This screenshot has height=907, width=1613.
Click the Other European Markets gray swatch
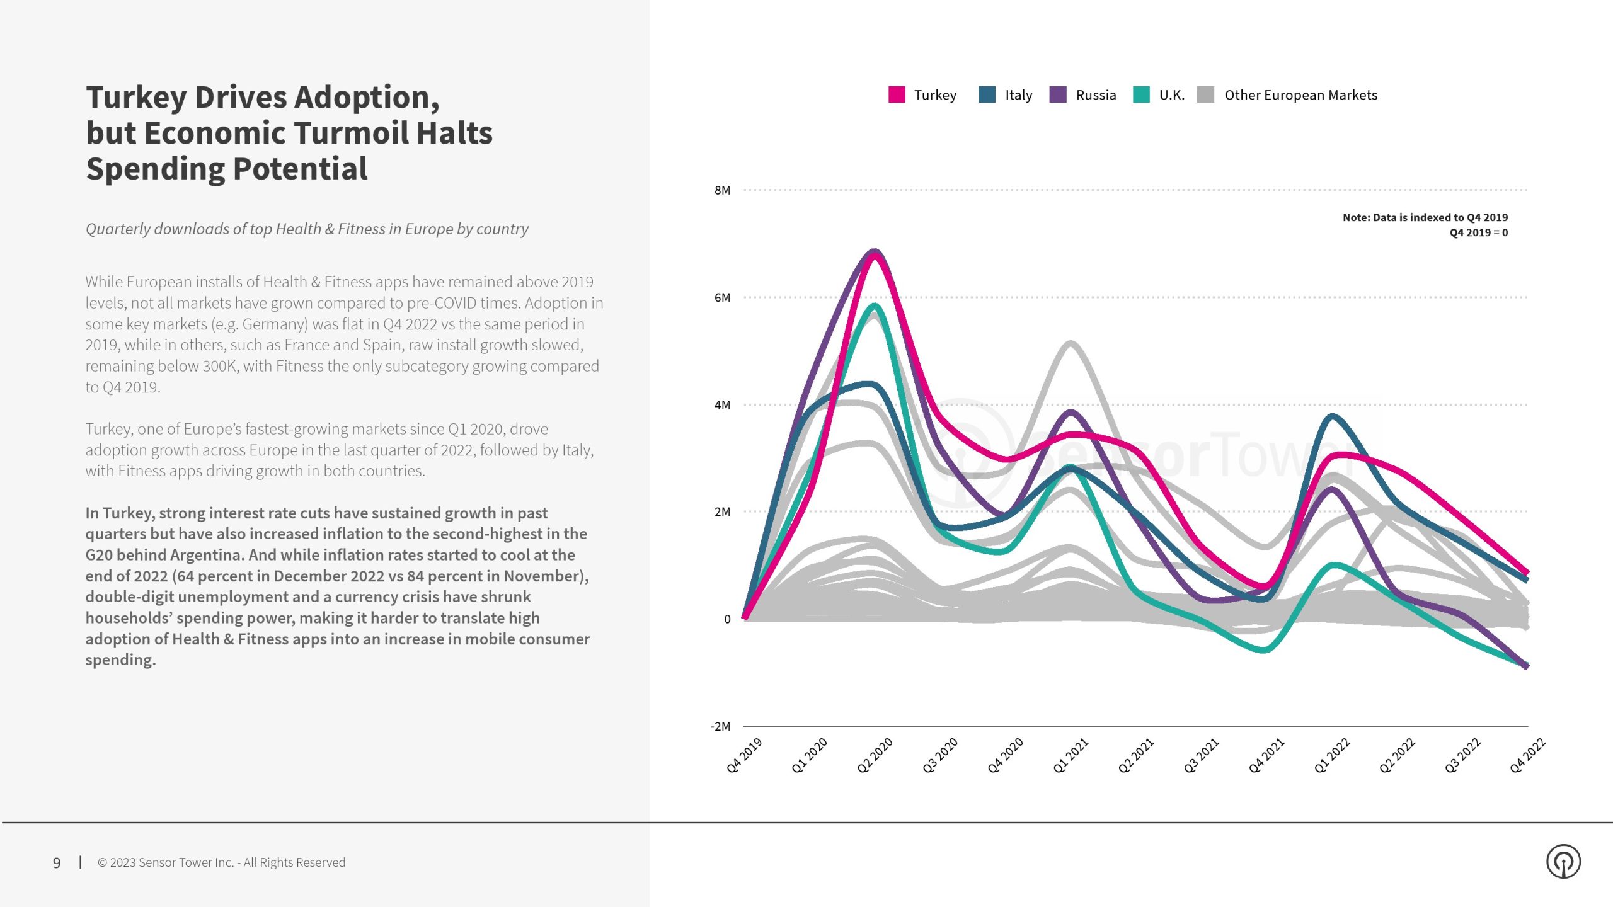(x=1205, y=94)
